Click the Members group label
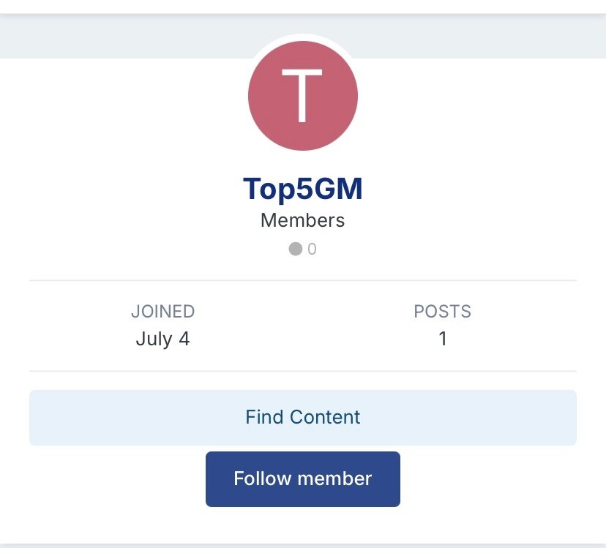The height and width of the screenshot is (548, 606). (302, 220)
